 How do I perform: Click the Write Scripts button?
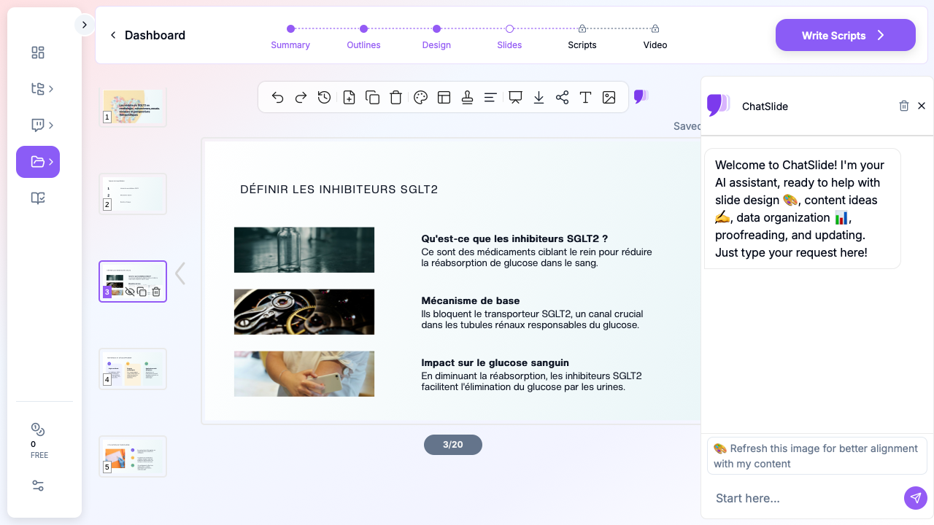pos(845,35)
